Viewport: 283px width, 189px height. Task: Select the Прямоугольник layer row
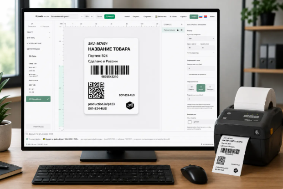tap(173, 30)
